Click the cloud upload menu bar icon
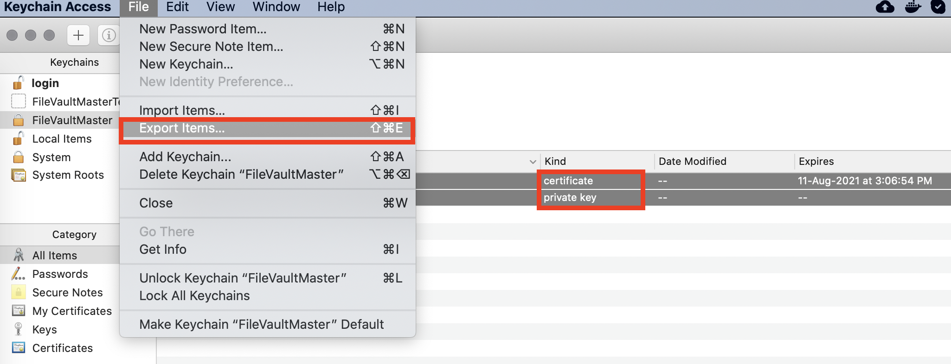Viewport: 951px width, 364px height. click(x=885, y=7)
